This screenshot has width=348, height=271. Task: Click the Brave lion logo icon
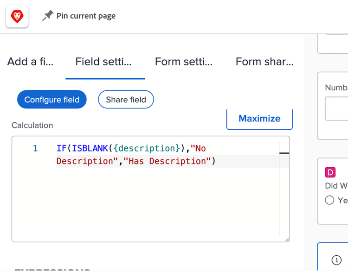tap(17, 16)
